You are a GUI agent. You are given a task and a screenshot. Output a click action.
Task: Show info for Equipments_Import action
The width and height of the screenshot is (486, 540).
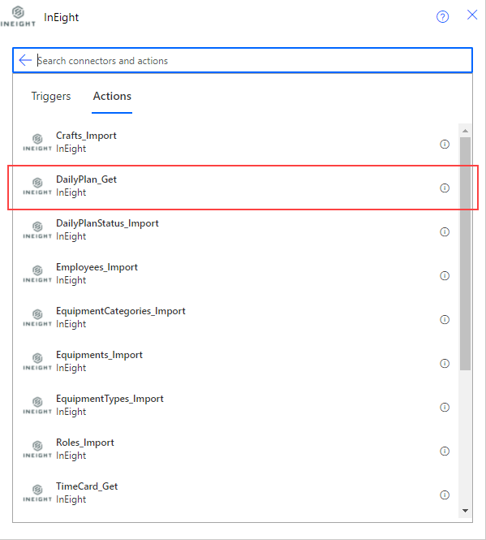click(x=445, y=363)
